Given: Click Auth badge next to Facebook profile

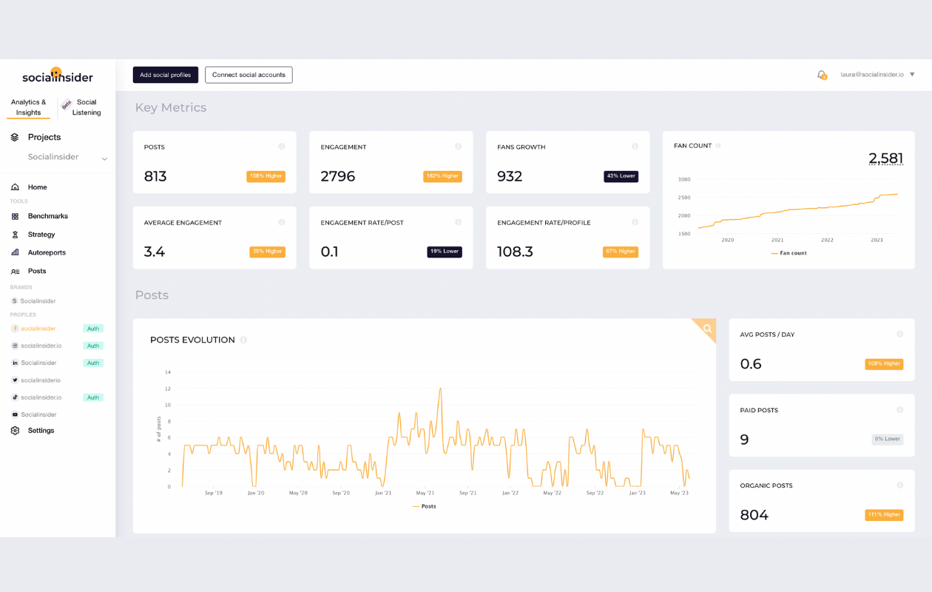Looking at the screenshot, I should click(93, 329).
